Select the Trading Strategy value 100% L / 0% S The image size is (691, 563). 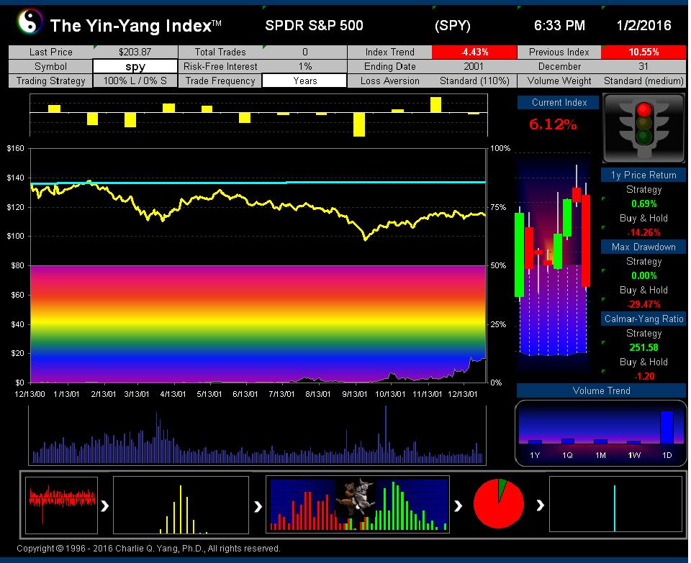(x=135, y=81)
